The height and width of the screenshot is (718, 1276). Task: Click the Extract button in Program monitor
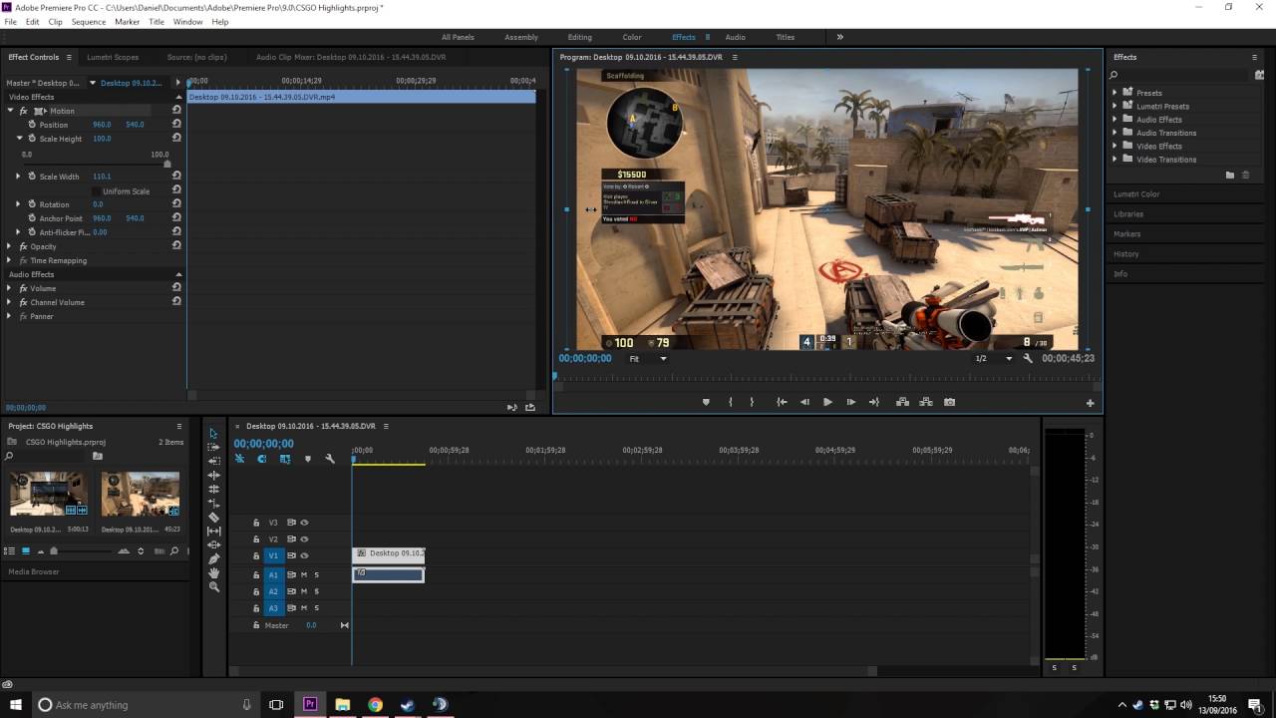tap(926, 402)
